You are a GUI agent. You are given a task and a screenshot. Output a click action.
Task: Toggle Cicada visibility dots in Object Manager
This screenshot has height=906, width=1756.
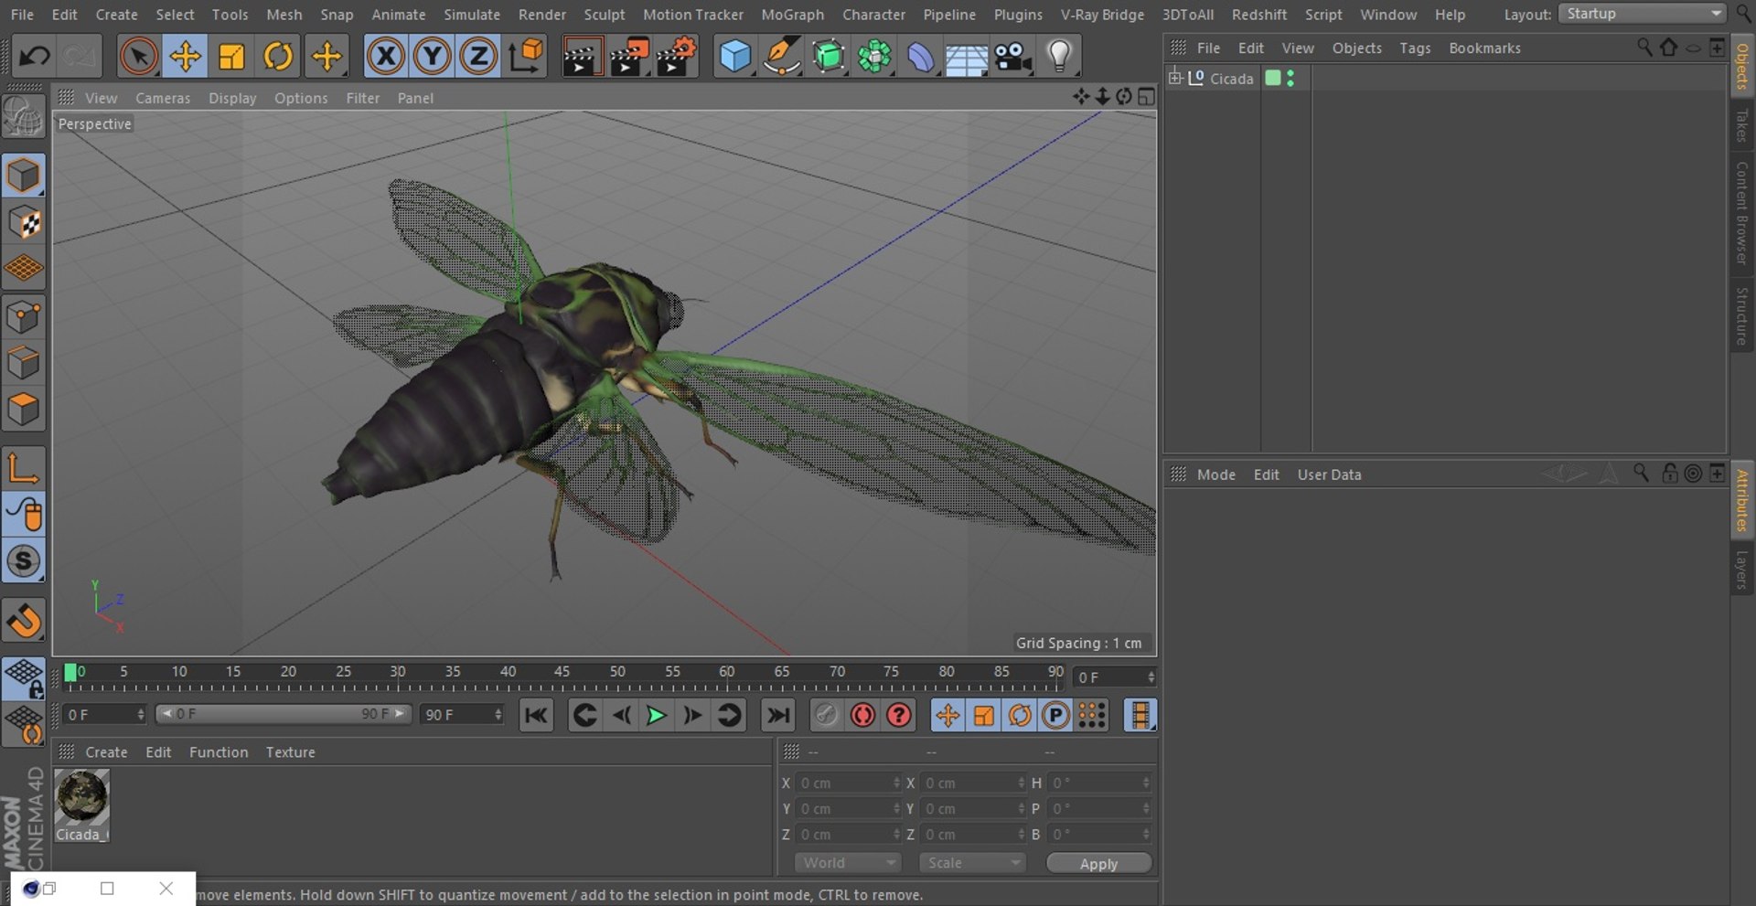[1290, 79]
